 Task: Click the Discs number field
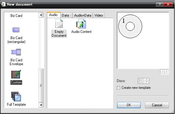click(x=141, y=81)
